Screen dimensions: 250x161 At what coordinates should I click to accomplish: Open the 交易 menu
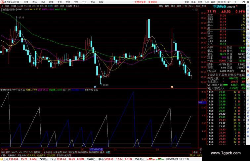(x=76, y=2)
